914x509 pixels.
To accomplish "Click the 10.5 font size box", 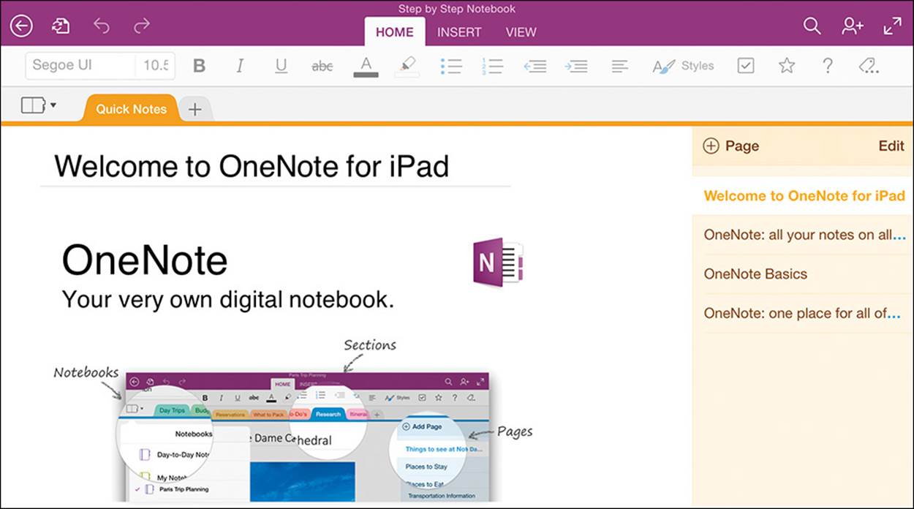I will (x=156, y=65).
